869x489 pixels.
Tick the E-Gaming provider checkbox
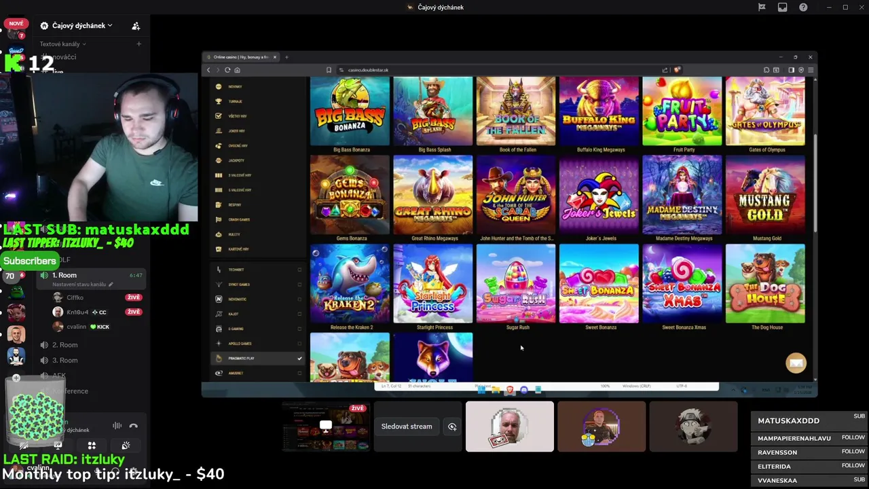(299, 329)
